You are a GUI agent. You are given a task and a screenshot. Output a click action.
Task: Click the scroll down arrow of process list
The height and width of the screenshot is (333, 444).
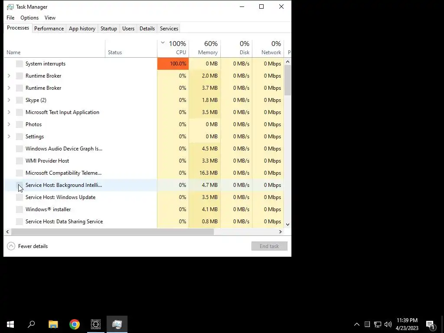click(x=288, y=225)
